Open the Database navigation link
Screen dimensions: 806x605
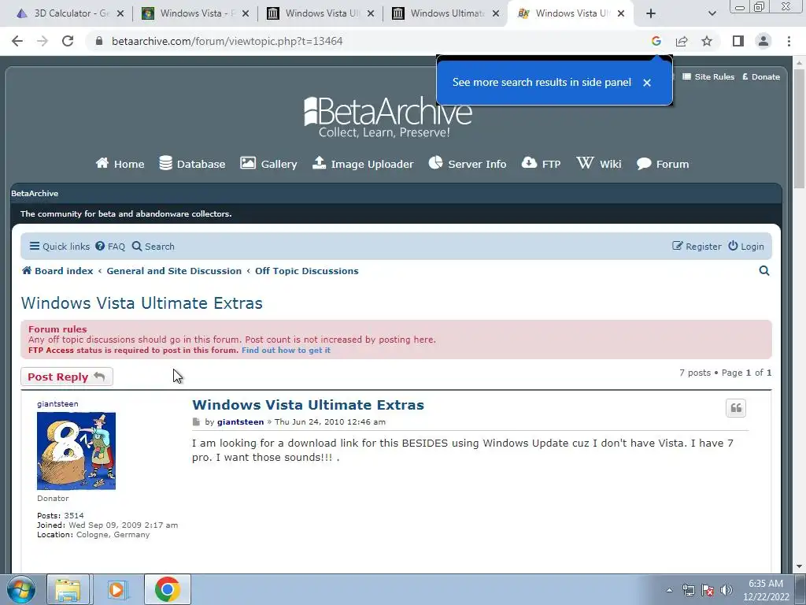(x=192, y=164)
